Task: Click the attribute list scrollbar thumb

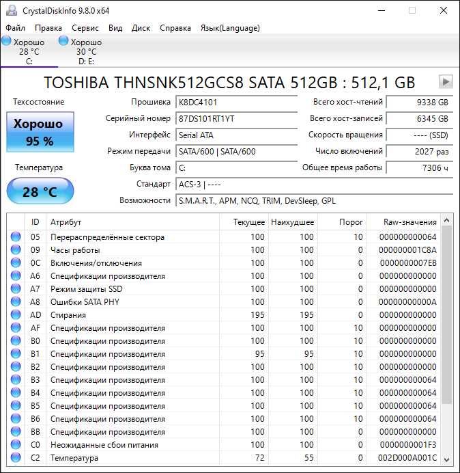Action: pos(447,315)
